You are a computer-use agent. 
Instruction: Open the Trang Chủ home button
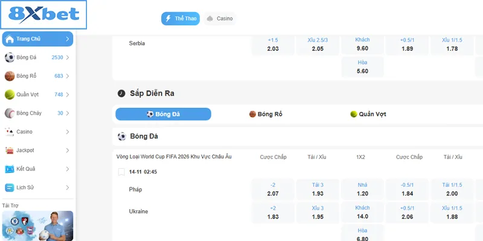coord(37,39)
